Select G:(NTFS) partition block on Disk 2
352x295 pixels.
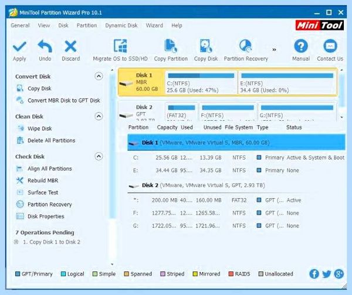pyautogui.click(x=297, y=111)
